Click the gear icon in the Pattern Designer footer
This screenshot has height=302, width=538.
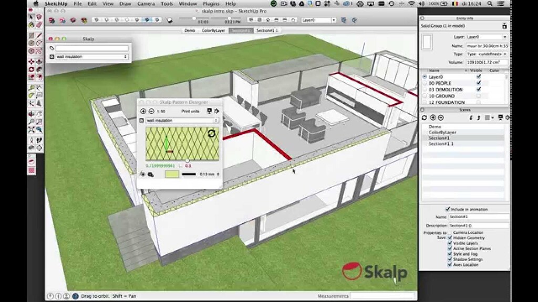coord(150,174)
